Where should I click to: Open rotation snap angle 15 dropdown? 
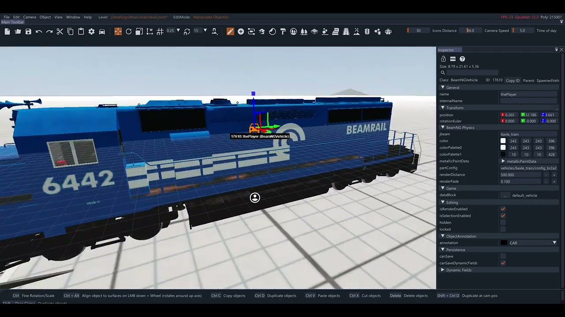(205, 31)
